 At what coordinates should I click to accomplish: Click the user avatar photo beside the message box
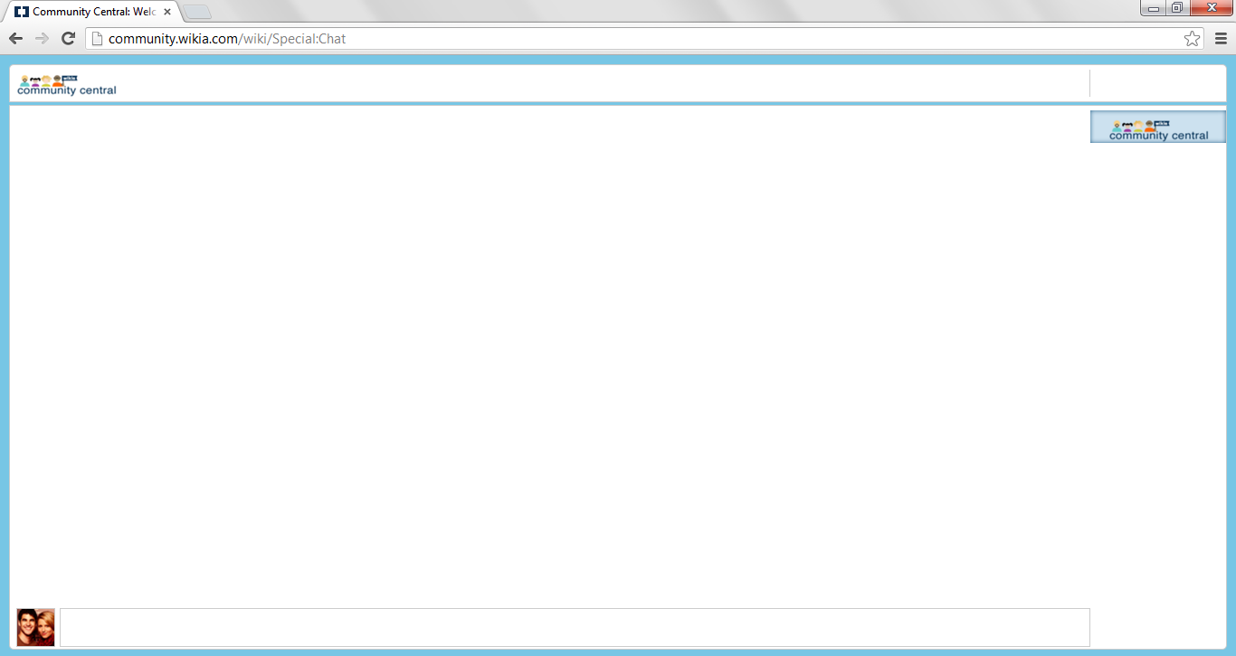point(36,627)
